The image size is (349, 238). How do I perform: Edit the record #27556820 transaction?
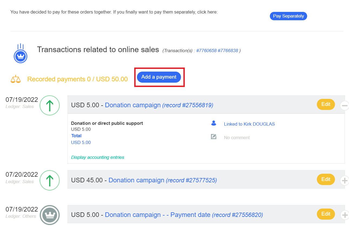tap(325, 214)
